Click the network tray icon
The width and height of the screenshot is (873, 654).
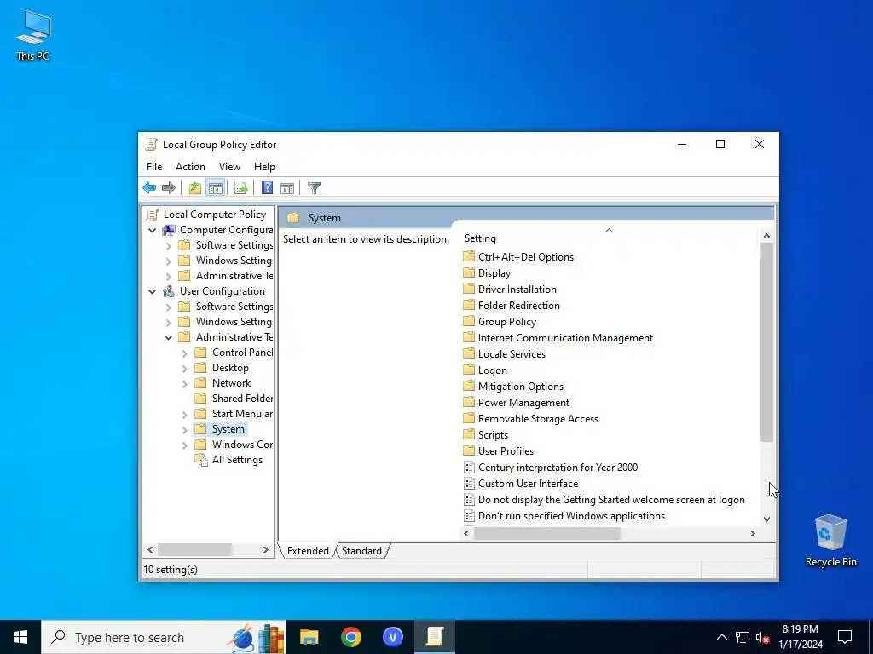pos(743,637)
